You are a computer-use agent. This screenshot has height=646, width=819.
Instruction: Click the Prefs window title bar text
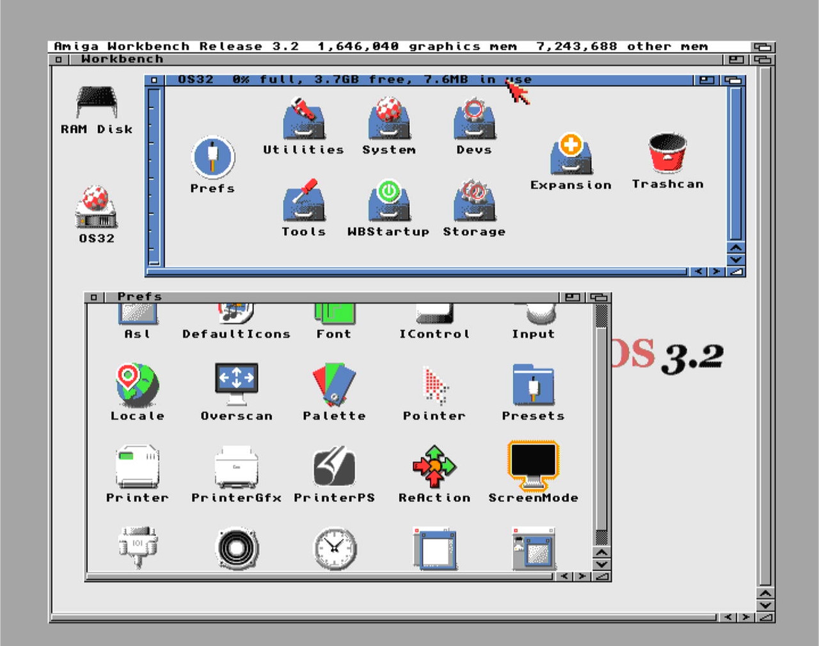[139, 297]
